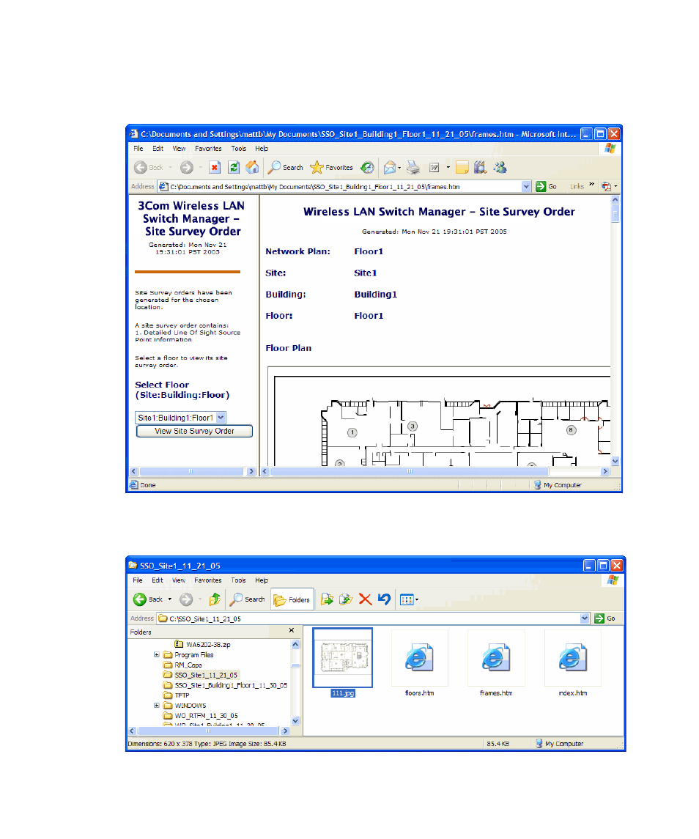Click the Messenger people icon in IE toolbar

point(500,168)
